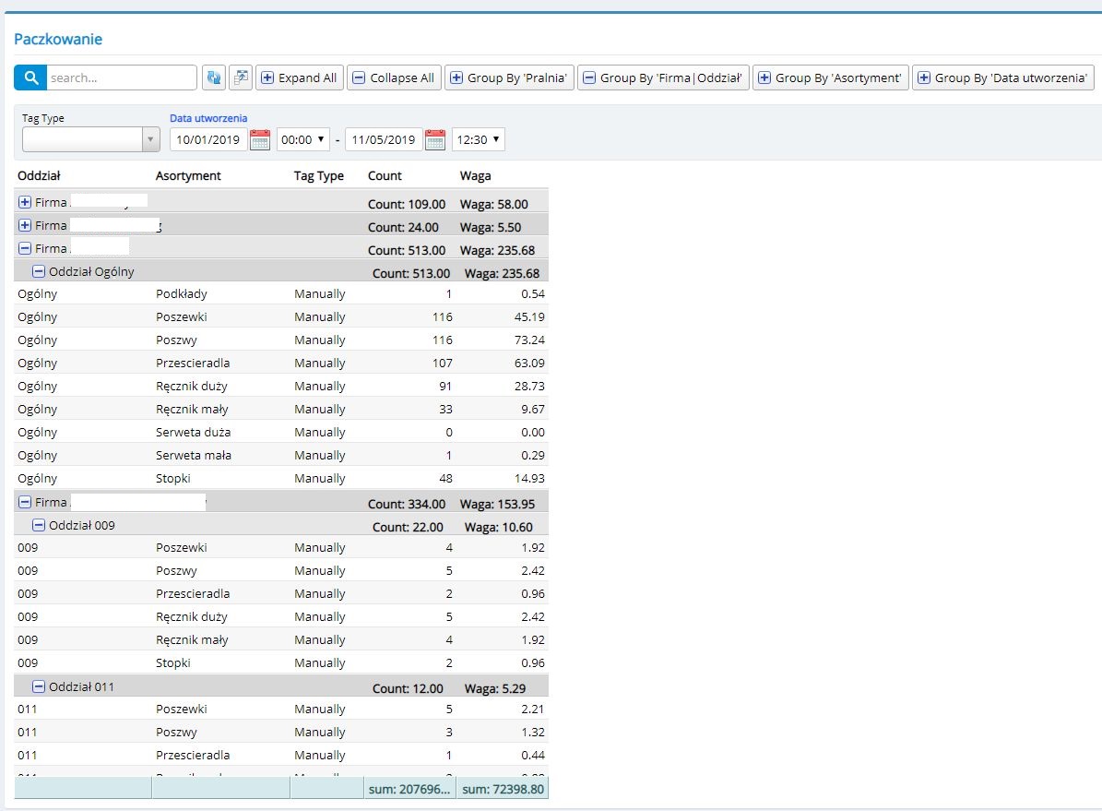Select Ogólny row's Ręcznik mały cell
The height and width of the screenshot is (811, 1102).
click(x=192, y=410)
